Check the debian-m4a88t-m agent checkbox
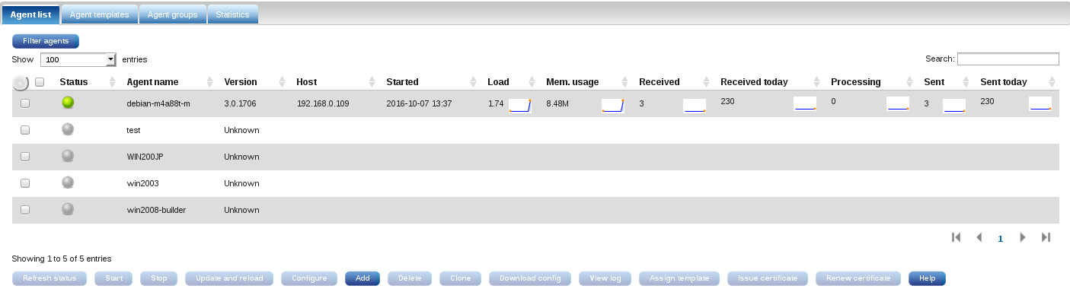 point(25,103)
